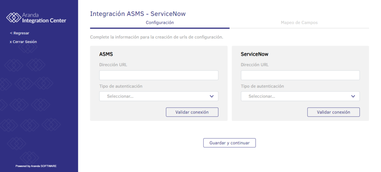Click the Aranda Integration Center logo
The image size is (381, 172).
pyautogui.click(x=36, y=18)
